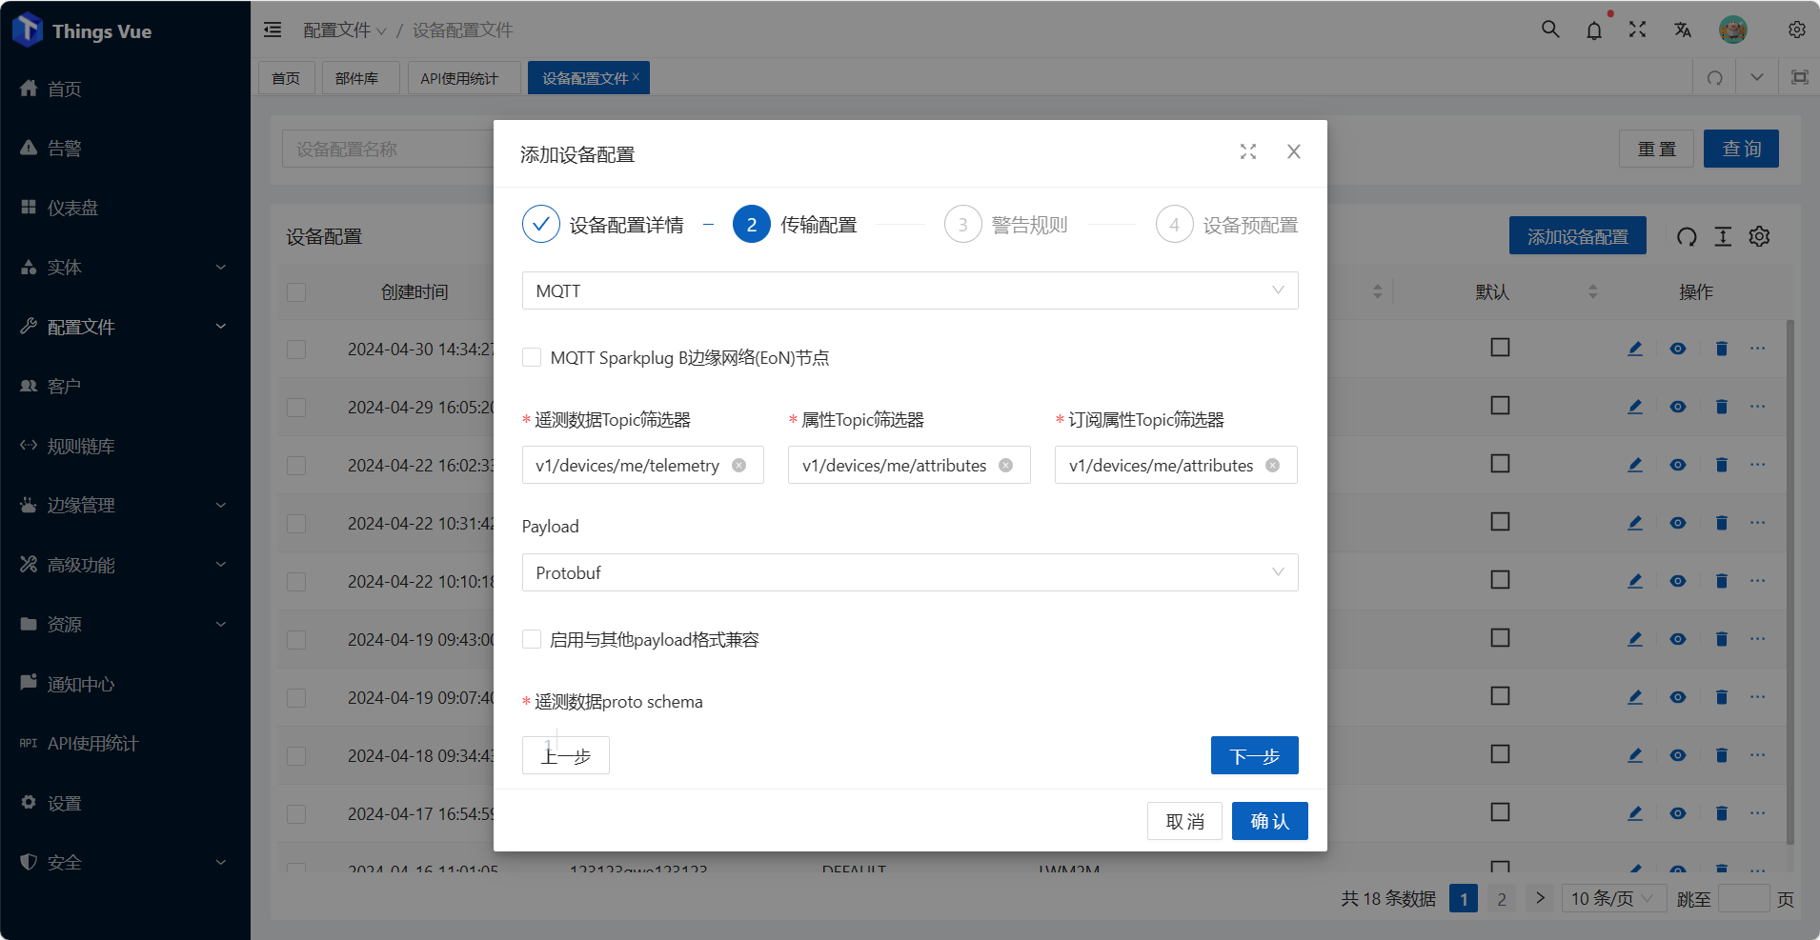This screenshot has height=940, width=1820.
Task: Open the global search
Action: pos(1548,30)
